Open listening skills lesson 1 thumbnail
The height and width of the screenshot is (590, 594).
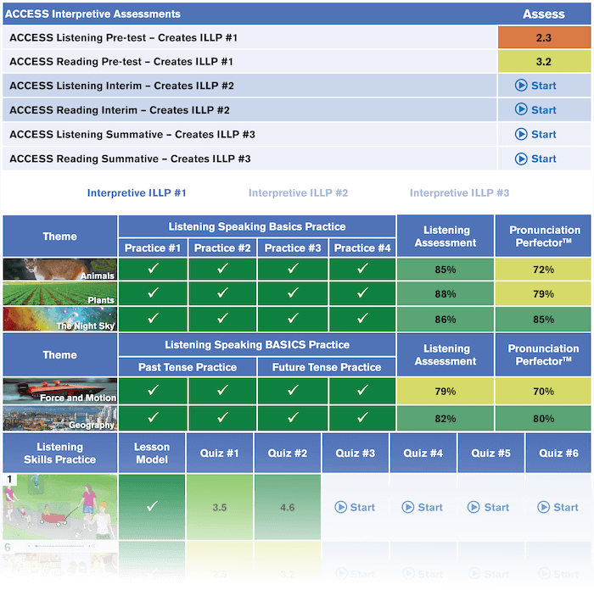coord(60,506)
